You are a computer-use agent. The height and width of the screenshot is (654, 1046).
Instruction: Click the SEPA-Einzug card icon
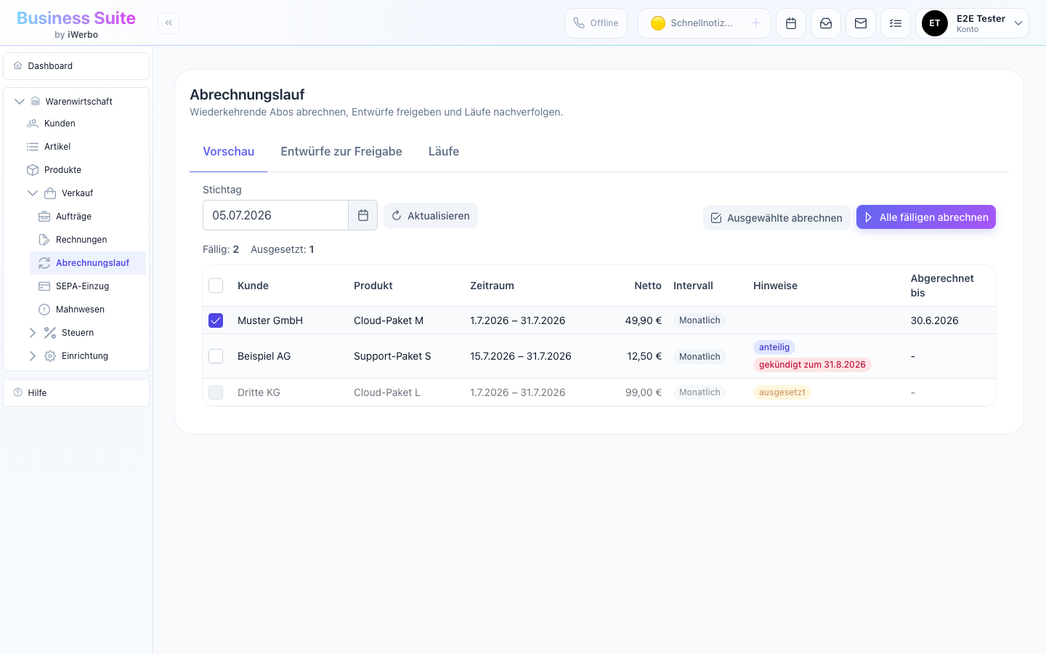click(44, 286)
